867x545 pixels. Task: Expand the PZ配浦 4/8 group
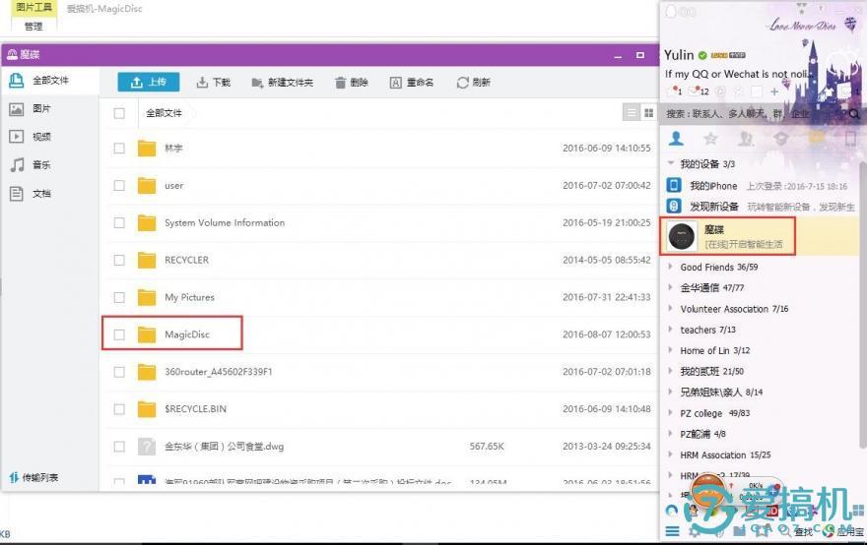point(670,434)
